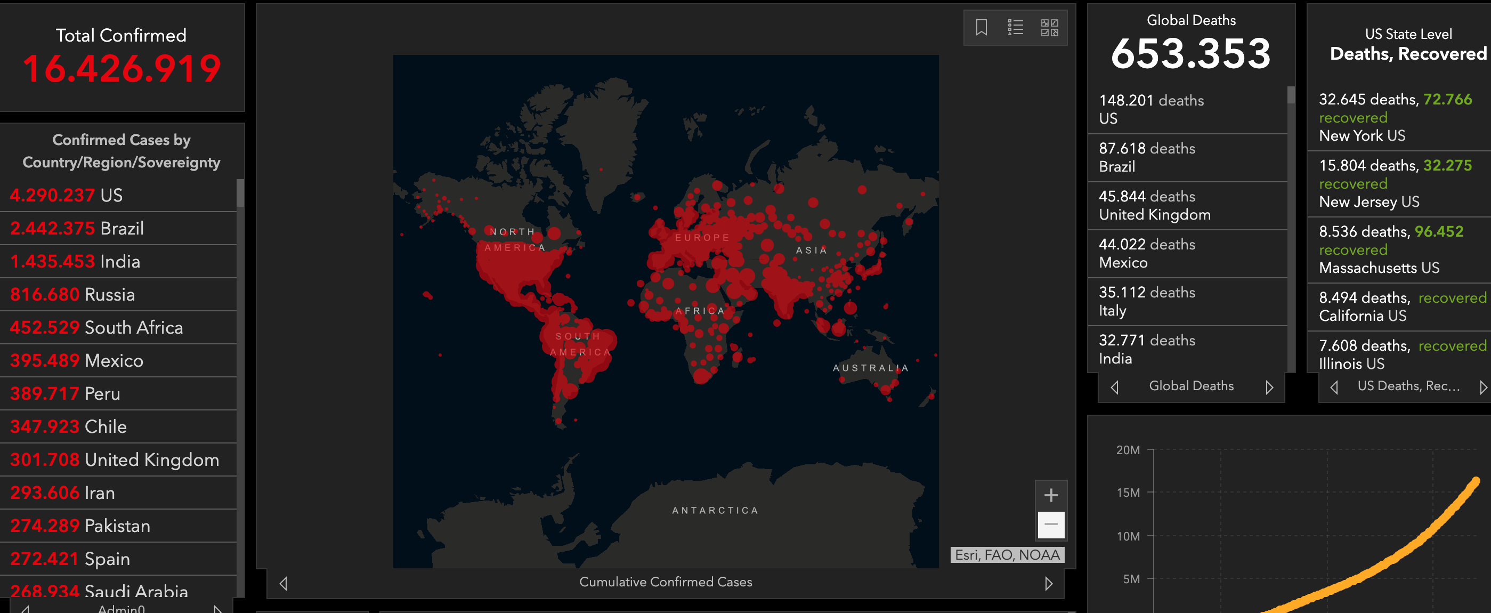This screenshot has width=1491, height=613.
Task: Go to previous map view arrow
Action: pyautogui.click(x=283, y=583)
